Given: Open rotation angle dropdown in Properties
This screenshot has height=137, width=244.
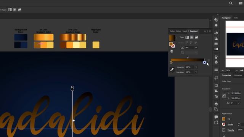Looking at the screenshot, I should [x=239, y=103].
